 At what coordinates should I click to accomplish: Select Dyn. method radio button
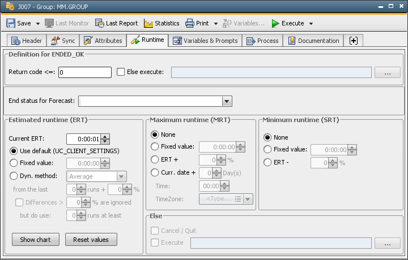click(x=14, y=176)
